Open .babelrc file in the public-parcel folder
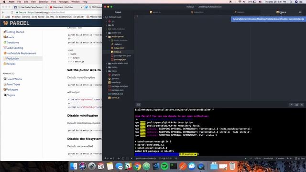Image resolution: width=306 pixels, height=172 pixels. 118,44
